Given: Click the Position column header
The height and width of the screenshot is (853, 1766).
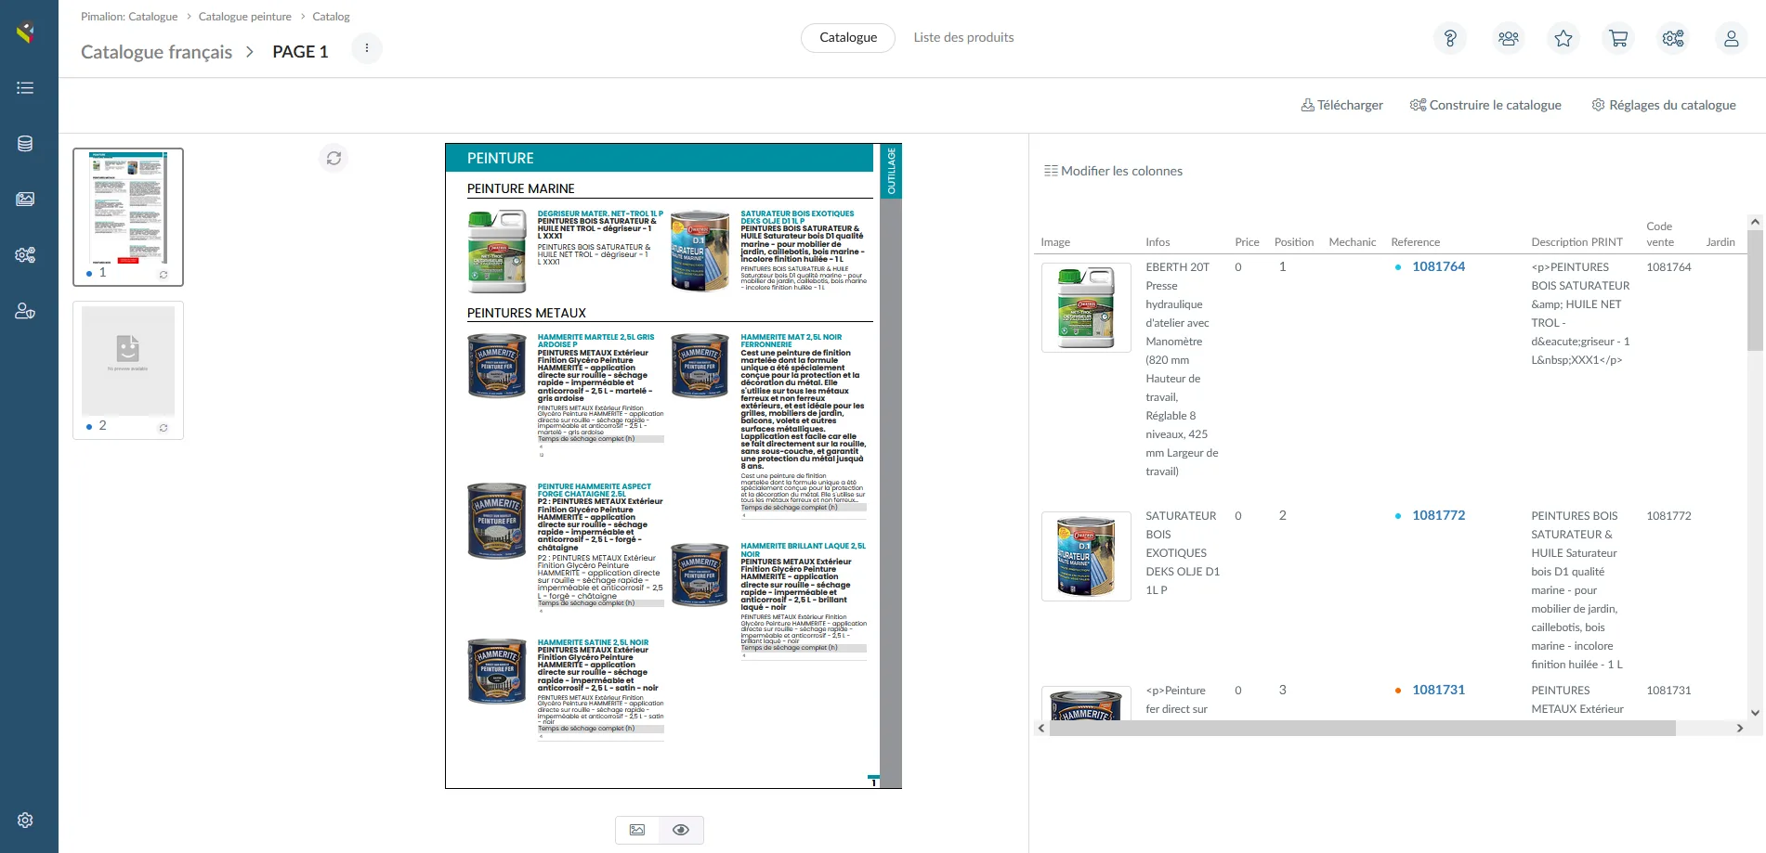Looking at the screenshot, I should click(x=1294, y=242).
